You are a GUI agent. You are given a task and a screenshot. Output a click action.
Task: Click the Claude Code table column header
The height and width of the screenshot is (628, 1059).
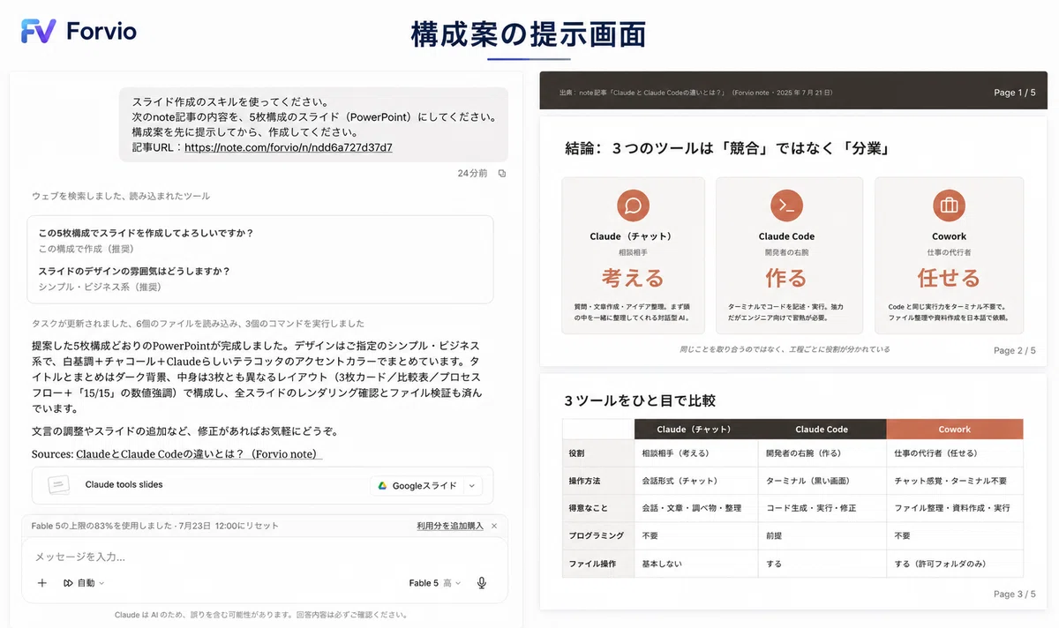click(x=822, y=430)
